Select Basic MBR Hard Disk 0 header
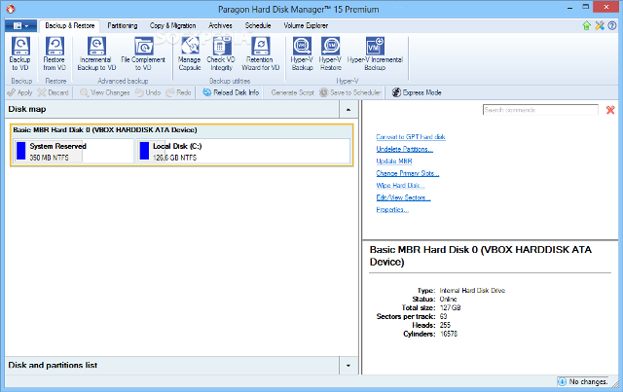623x392 pixels. [105, 130]
